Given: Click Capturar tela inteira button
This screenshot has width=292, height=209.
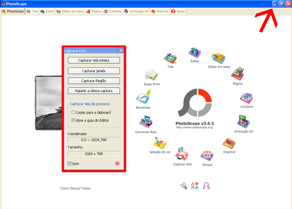Looking at the screenshot, I should (93, 60).
